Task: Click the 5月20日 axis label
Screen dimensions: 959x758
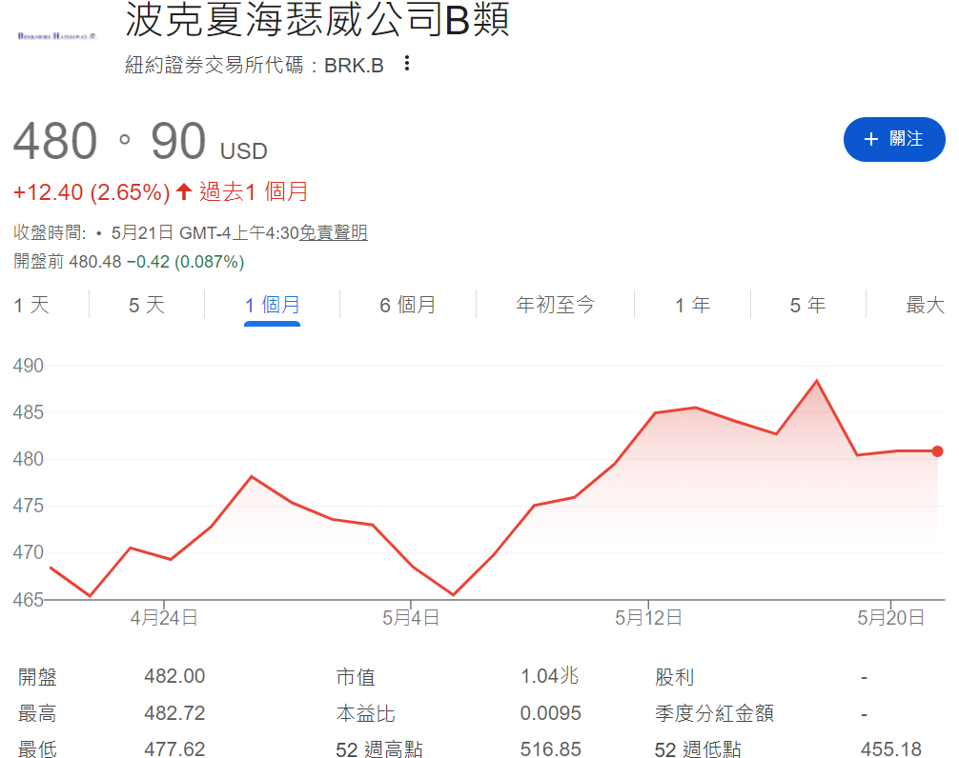Action: click(890, 617)
